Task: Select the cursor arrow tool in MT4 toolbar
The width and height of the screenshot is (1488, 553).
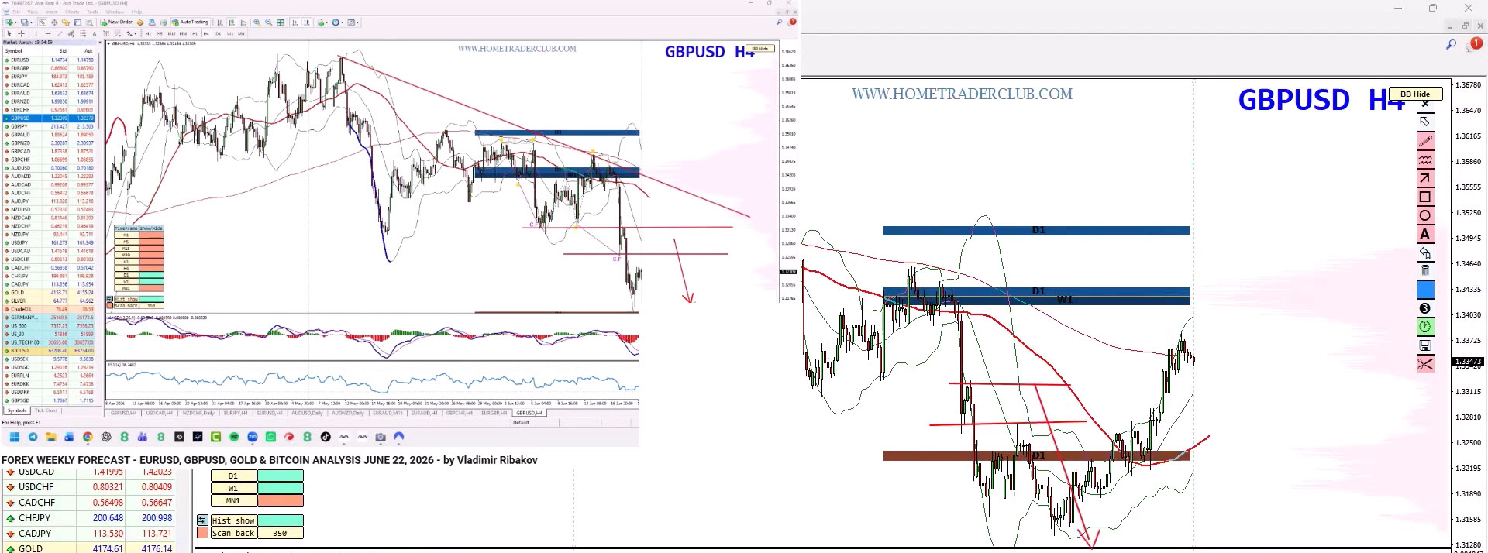Action: (x=9, y=33)
